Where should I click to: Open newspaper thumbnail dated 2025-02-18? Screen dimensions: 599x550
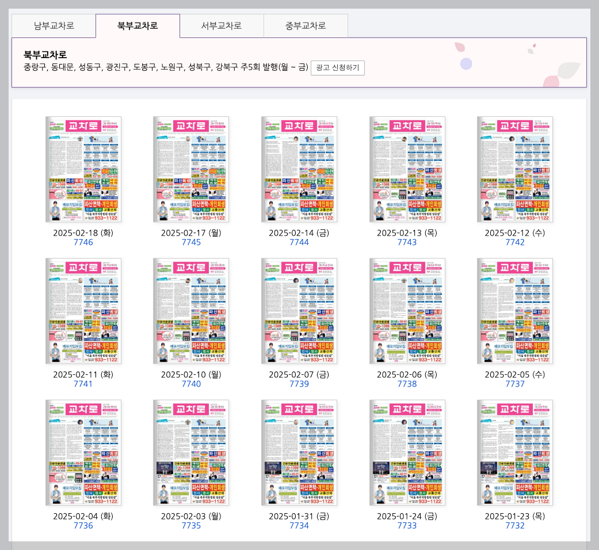pos(83,169)
